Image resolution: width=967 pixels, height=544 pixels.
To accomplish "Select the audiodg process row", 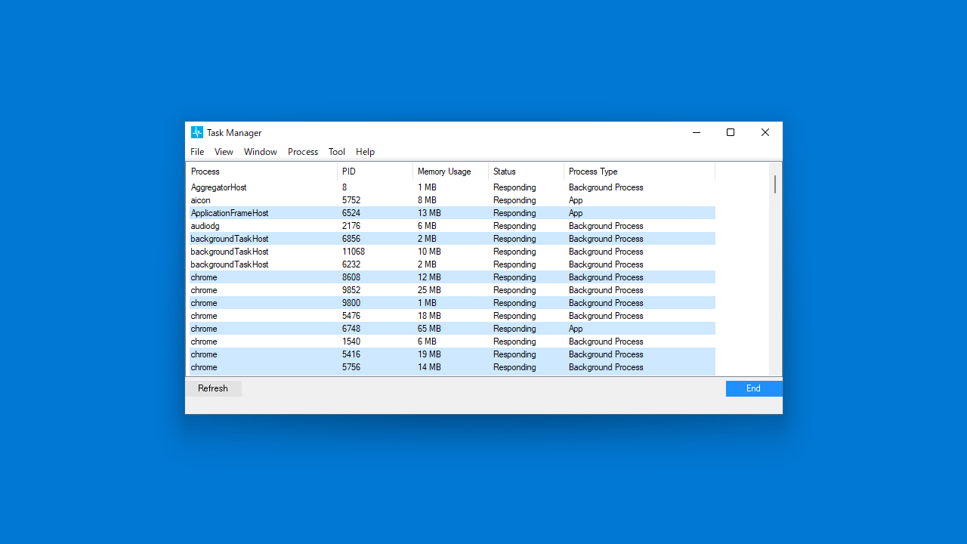I will [x=452, y=226].
